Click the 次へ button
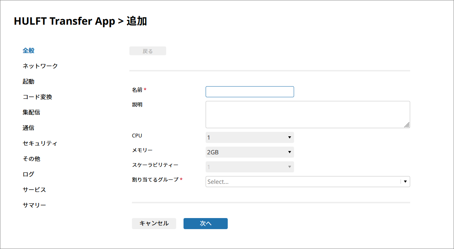Viewport: 454px width, 249px height. point(205,224)
